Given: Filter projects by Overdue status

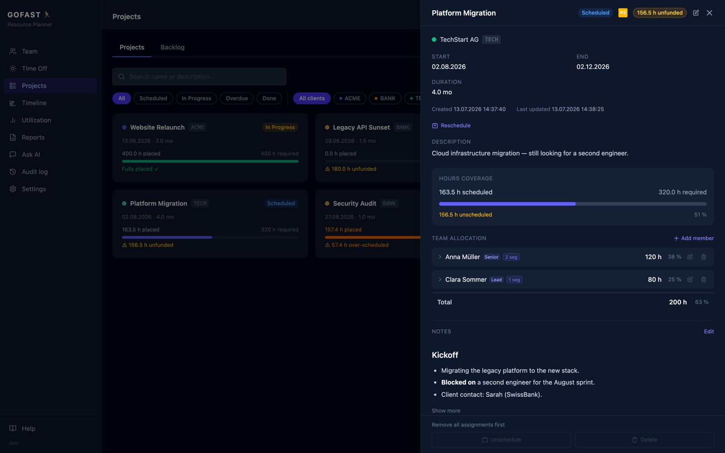Looking at the screenshot, I should 237,98.
